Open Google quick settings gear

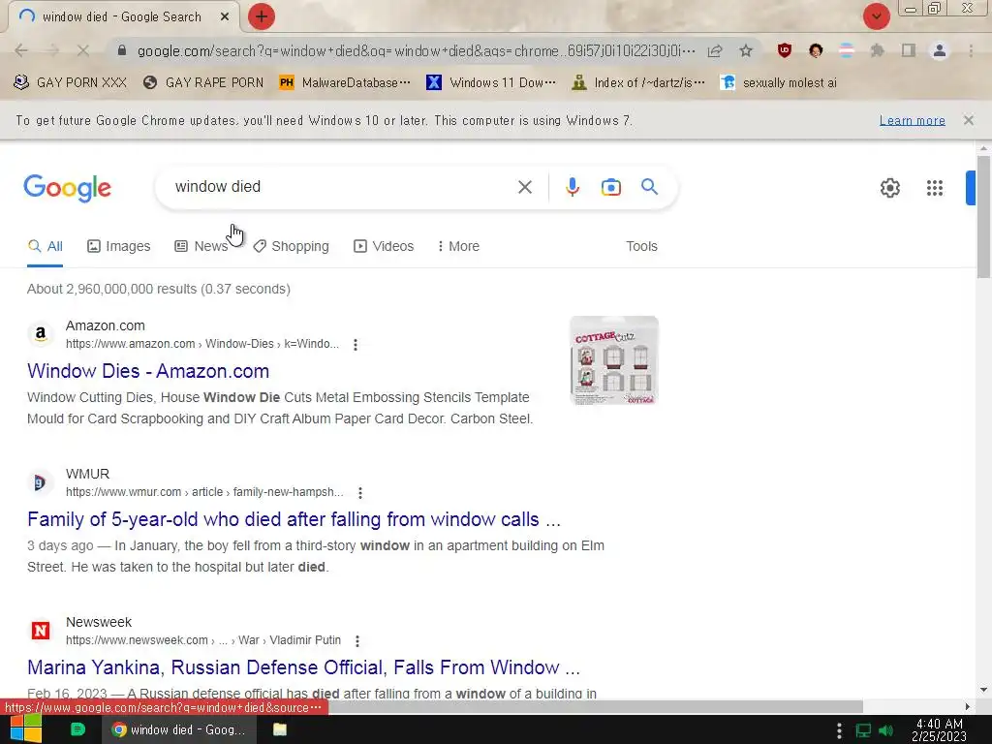tap(889, 188)
